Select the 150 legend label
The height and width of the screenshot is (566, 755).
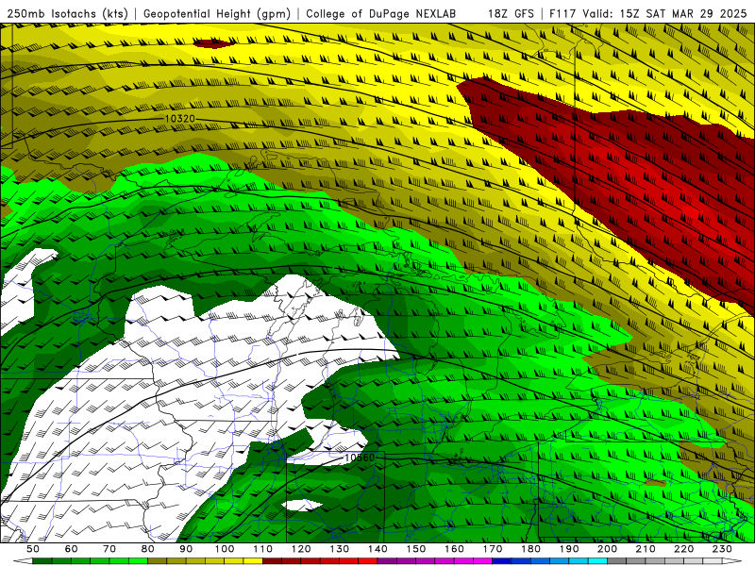pos(415,549)
